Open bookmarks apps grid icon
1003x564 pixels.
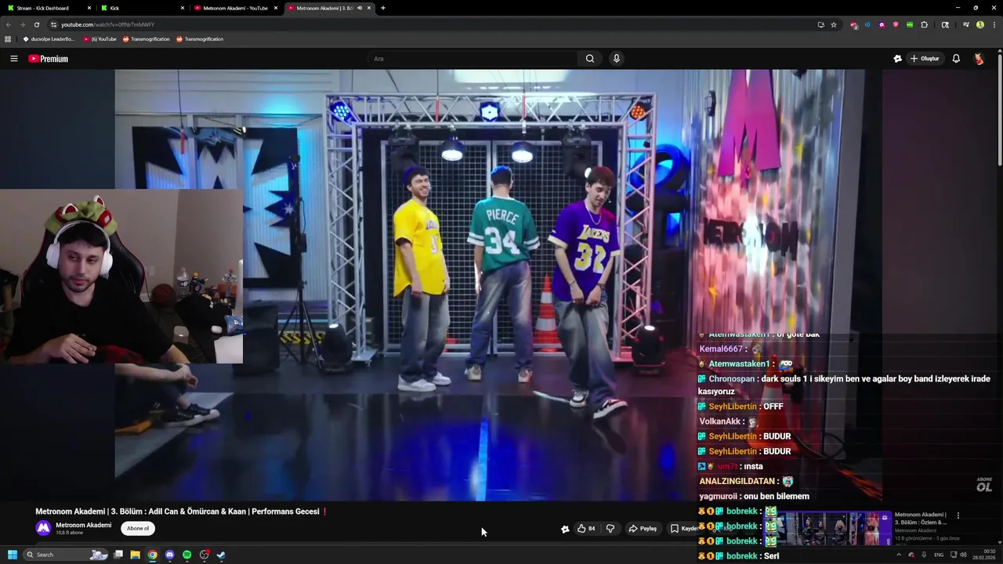(8, 38)
